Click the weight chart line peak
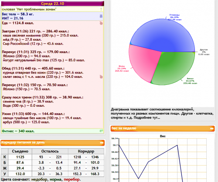The height and width of the screenshot is (182, 218). point(177,145)
